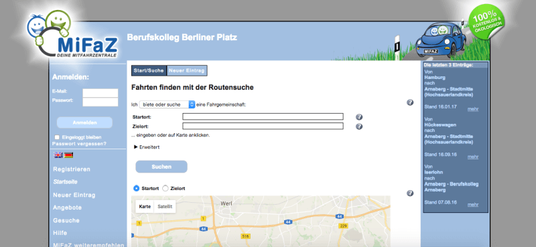The image size is (536, 247).
Task: Switch to the Start/Suche tab
Action: (x=149, y=71)
